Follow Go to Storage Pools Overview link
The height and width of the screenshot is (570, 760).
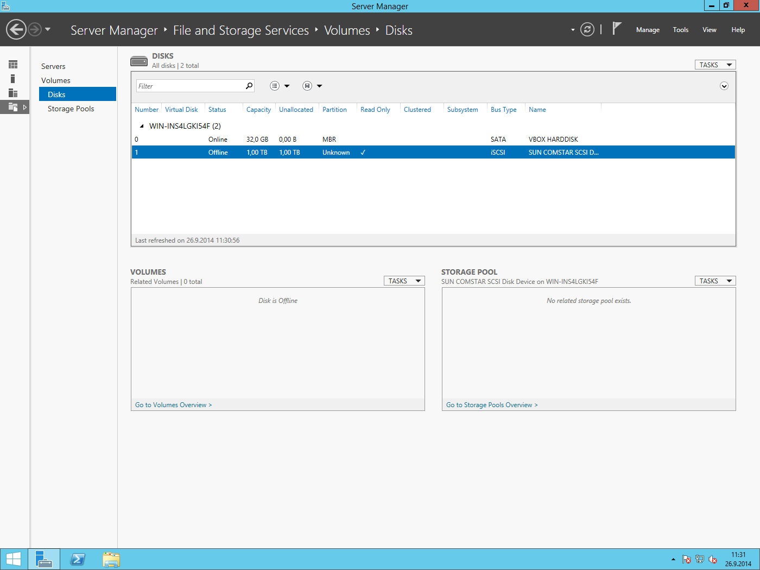pos(492,405)
